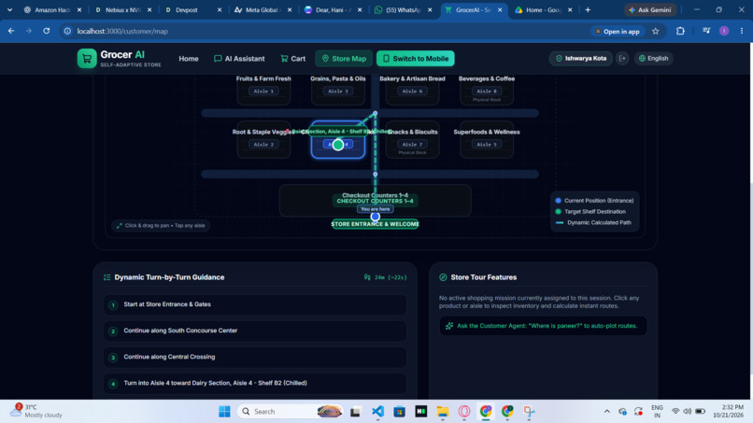Click the localhost address bar
753x423 pixels.
pos(327,31)
